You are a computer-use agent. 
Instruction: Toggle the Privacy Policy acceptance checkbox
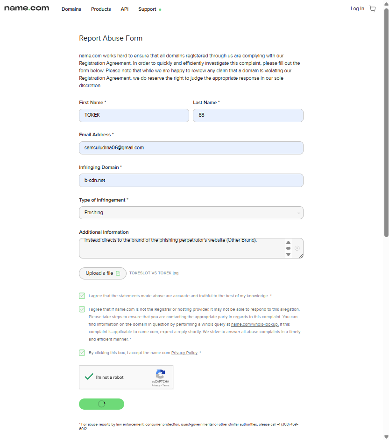click(x=82, y=353)
